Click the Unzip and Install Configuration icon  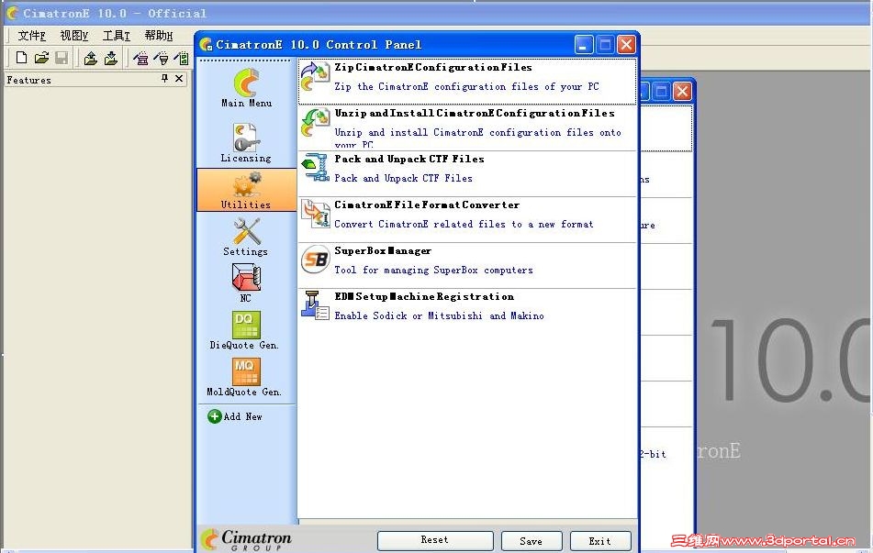[315, 123]
